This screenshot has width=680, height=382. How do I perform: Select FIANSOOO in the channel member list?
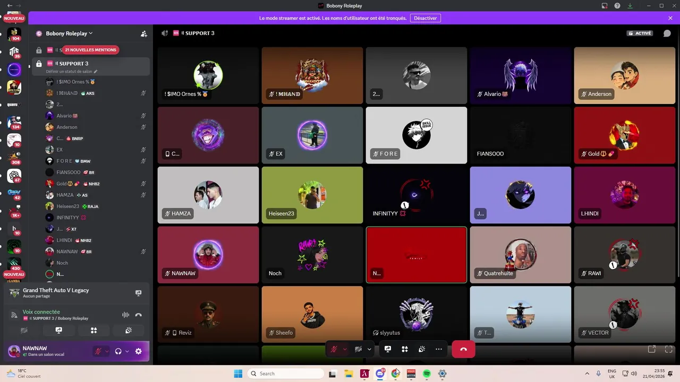click(x=96, y=172)
